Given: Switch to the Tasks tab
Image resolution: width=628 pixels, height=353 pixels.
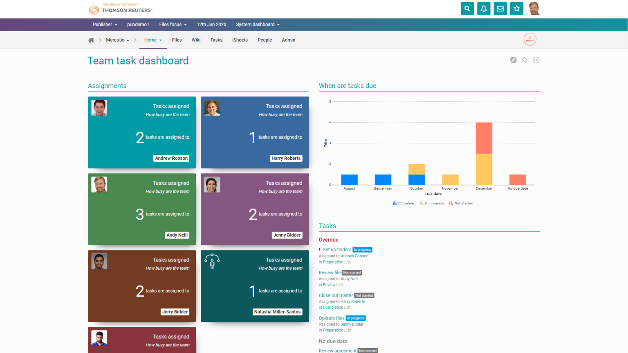Looking at the screenshot, I should pyautogui.click(x=216, y=40).
